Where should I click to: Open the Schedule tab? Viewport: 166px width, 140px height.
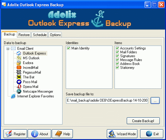tap(40, 35)
